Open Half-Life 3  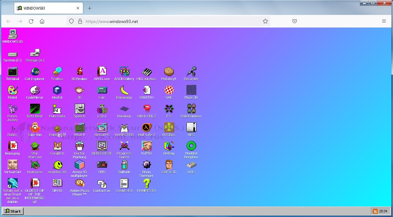pos(147,128)
